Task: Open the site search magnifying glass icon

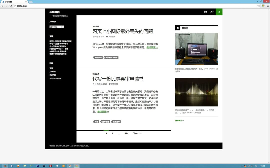Action: pyautogui.click(x=219, y=12)
